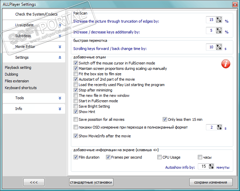
Task: Expand the Movie Editor section chevron
Action: point(60,47)
